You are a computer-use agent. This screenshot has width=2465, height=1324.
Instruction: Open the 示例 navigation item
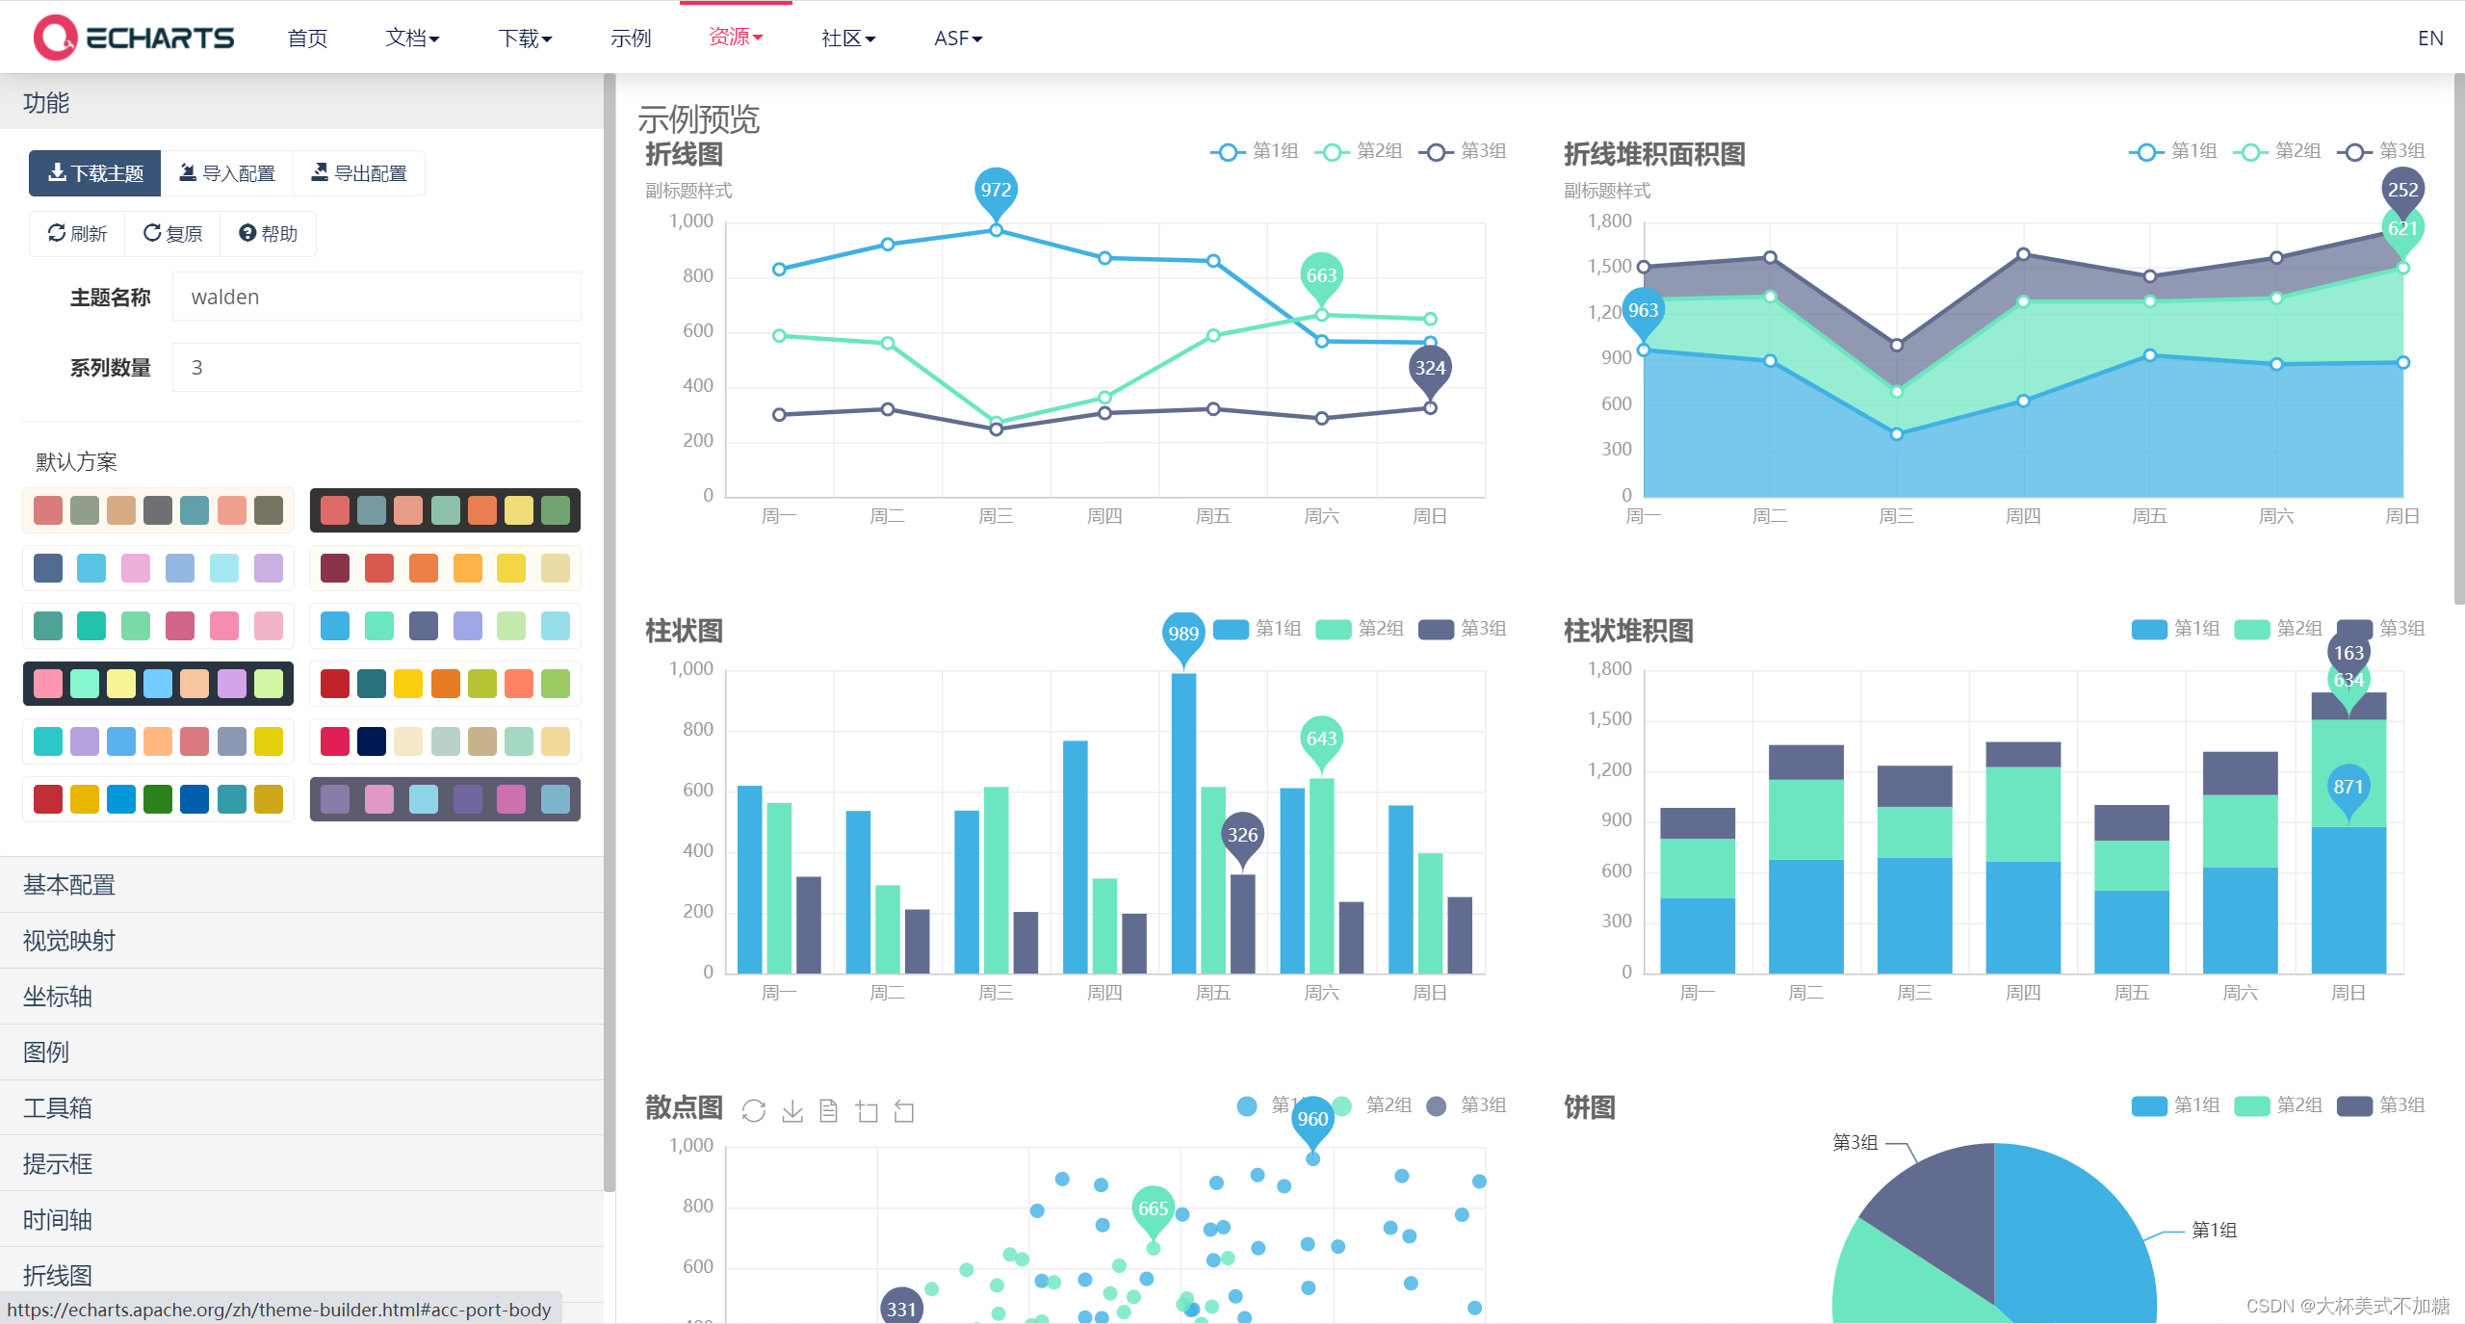631,39
